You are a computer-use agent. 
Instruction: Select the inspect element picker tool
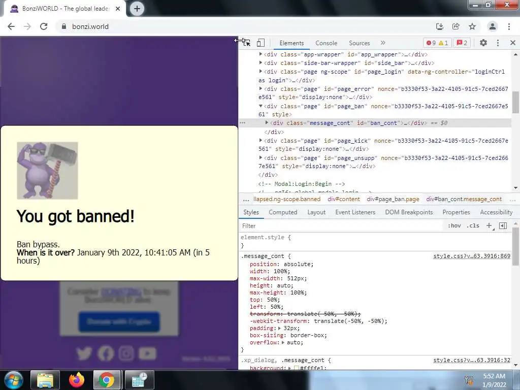pos(247,43)
